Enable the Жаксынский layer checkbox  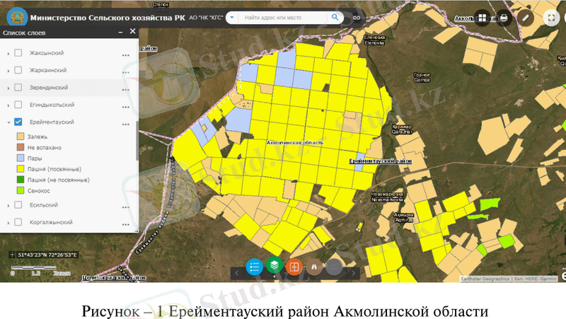18,52
